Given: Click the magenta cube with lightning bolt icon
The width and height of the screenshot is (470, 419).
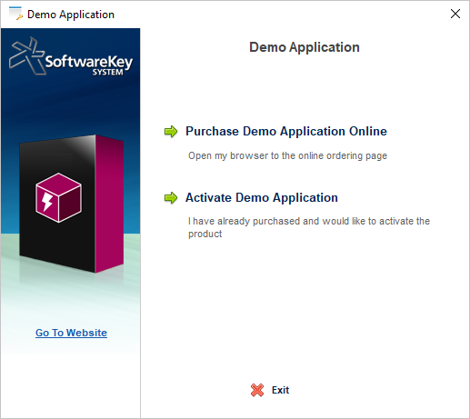Looking at the screenshot, I should tap(58, 197).
